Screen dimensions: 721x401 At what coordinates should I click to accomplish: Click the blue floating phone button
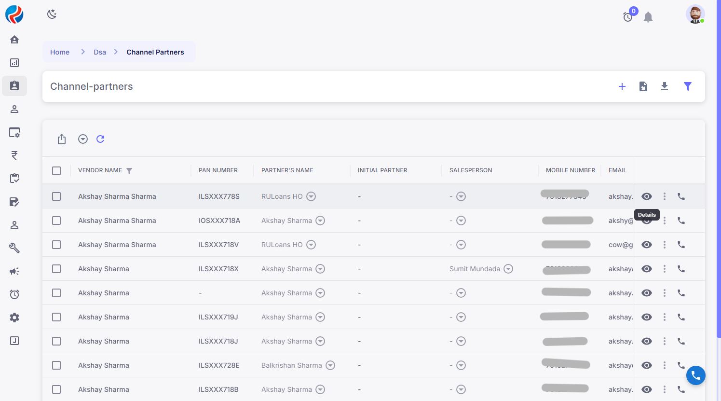[x=695, y=375]
